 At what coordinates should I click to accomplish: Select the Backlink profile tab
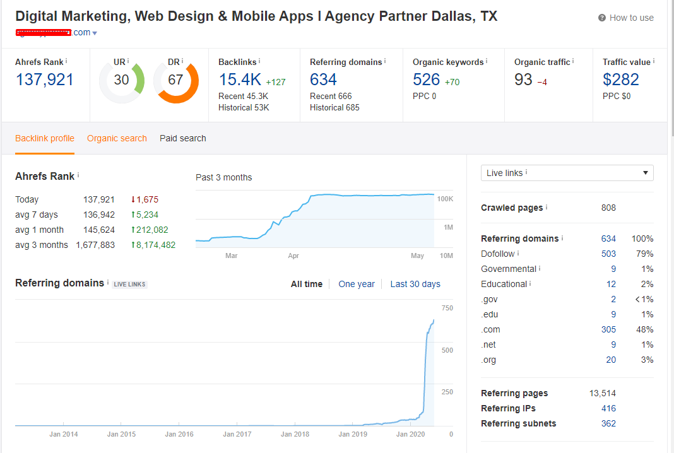click(x=45, y=138)
